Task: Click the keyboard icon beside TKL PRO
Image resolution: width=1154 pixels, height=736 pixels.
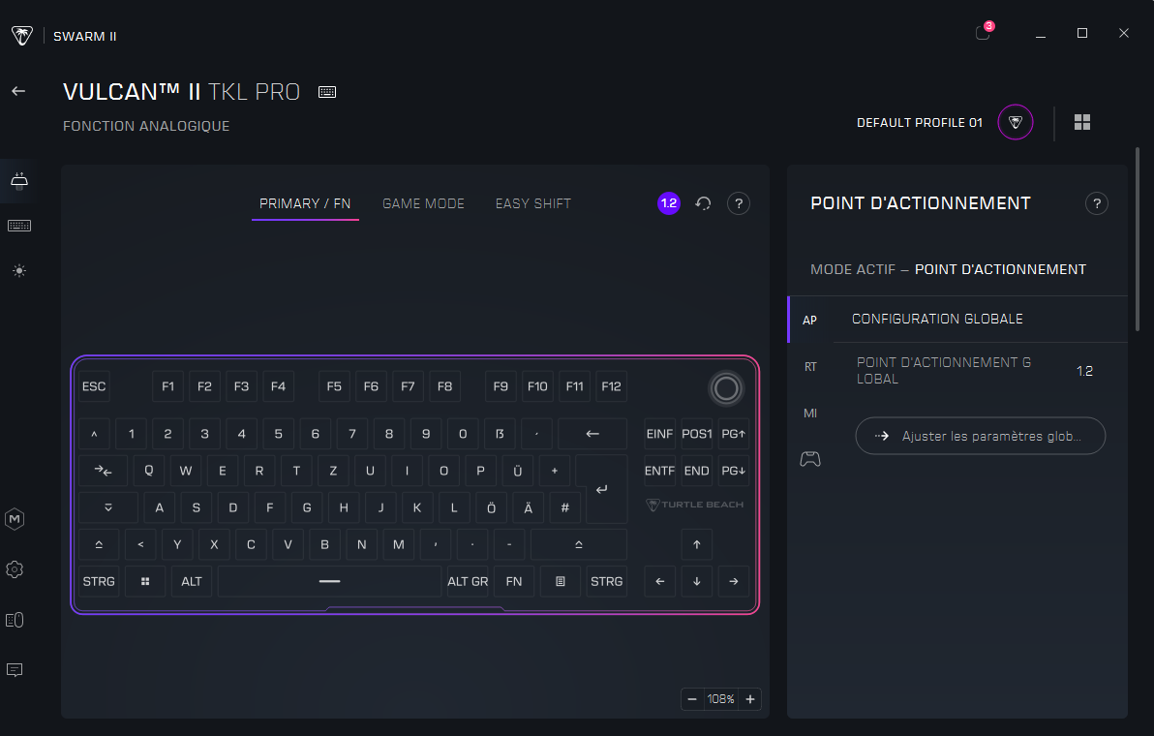Action: pyautogui.click(x=327, y=92)
